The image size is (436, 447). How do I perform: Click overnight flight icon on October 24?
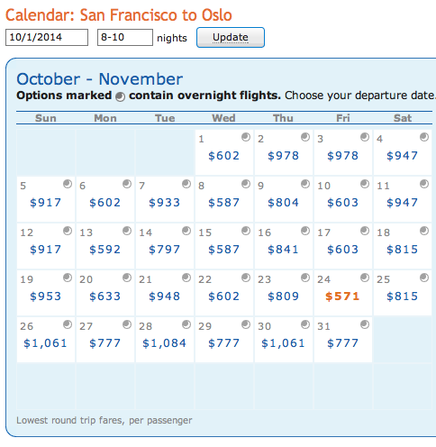[x=365, y=278]
